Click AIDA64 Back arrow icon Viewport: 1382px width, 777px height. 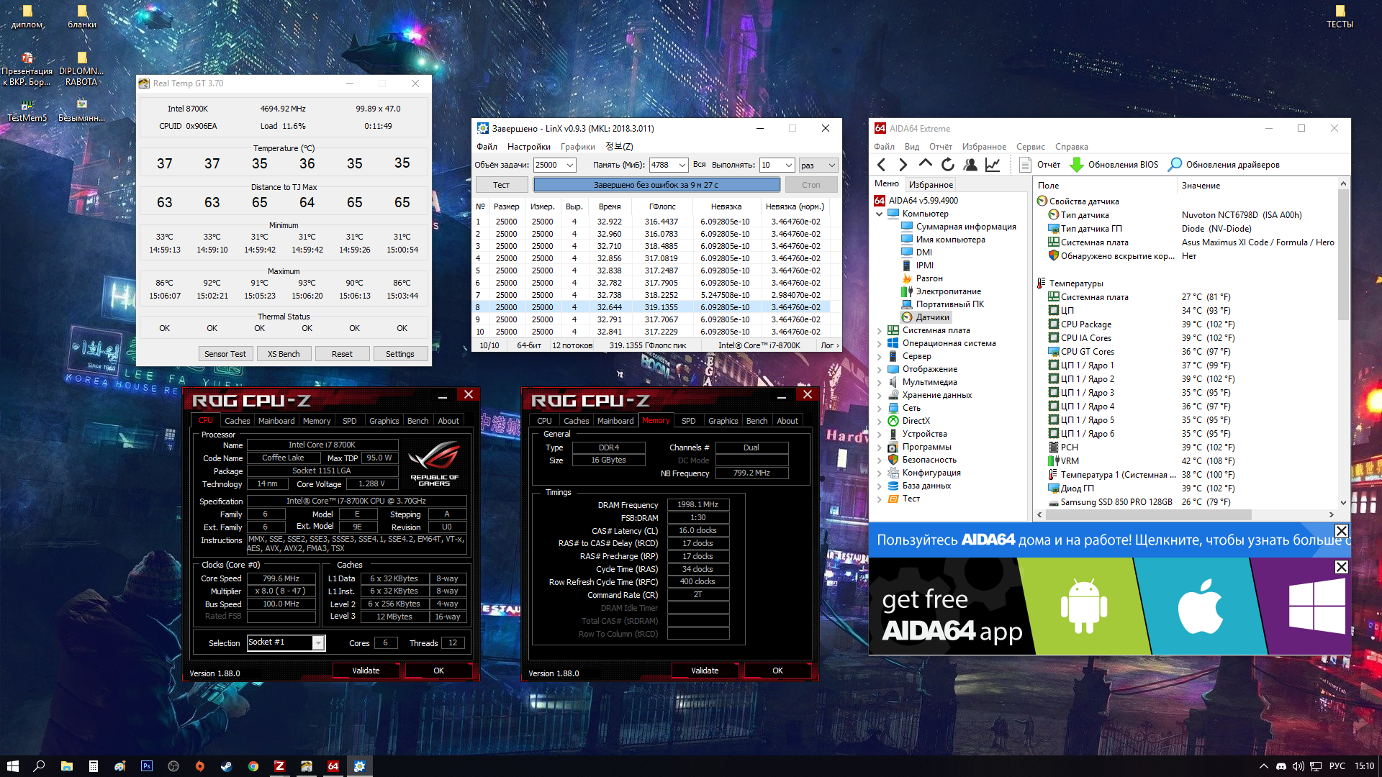click(882, 165)
